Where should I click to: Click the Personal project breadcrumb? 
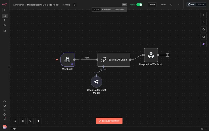[18, 5]
